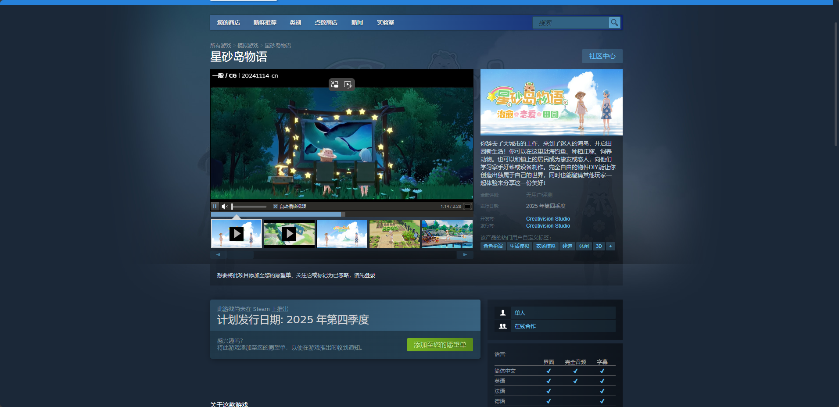Click the 生活模拟 tag
The image size is (839, 407).
(x=520, y=246)
